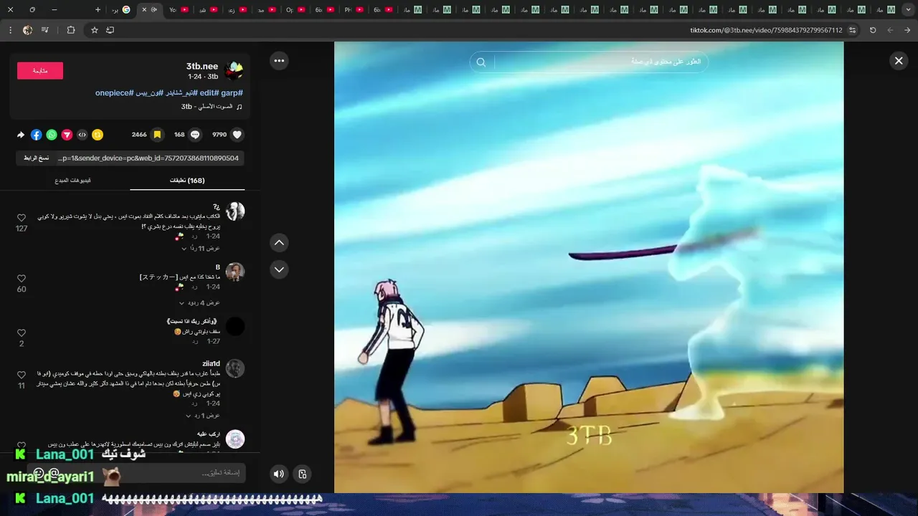Switch to the YouTube tab labeled Op
Screen dimensions: 918x516
click(295, 10)
